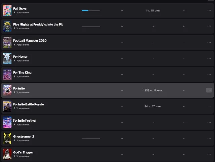Open the more options menu for Fortnite
Image resolution: width=215 pixels, height=162 pixels.
click(209, 90)
